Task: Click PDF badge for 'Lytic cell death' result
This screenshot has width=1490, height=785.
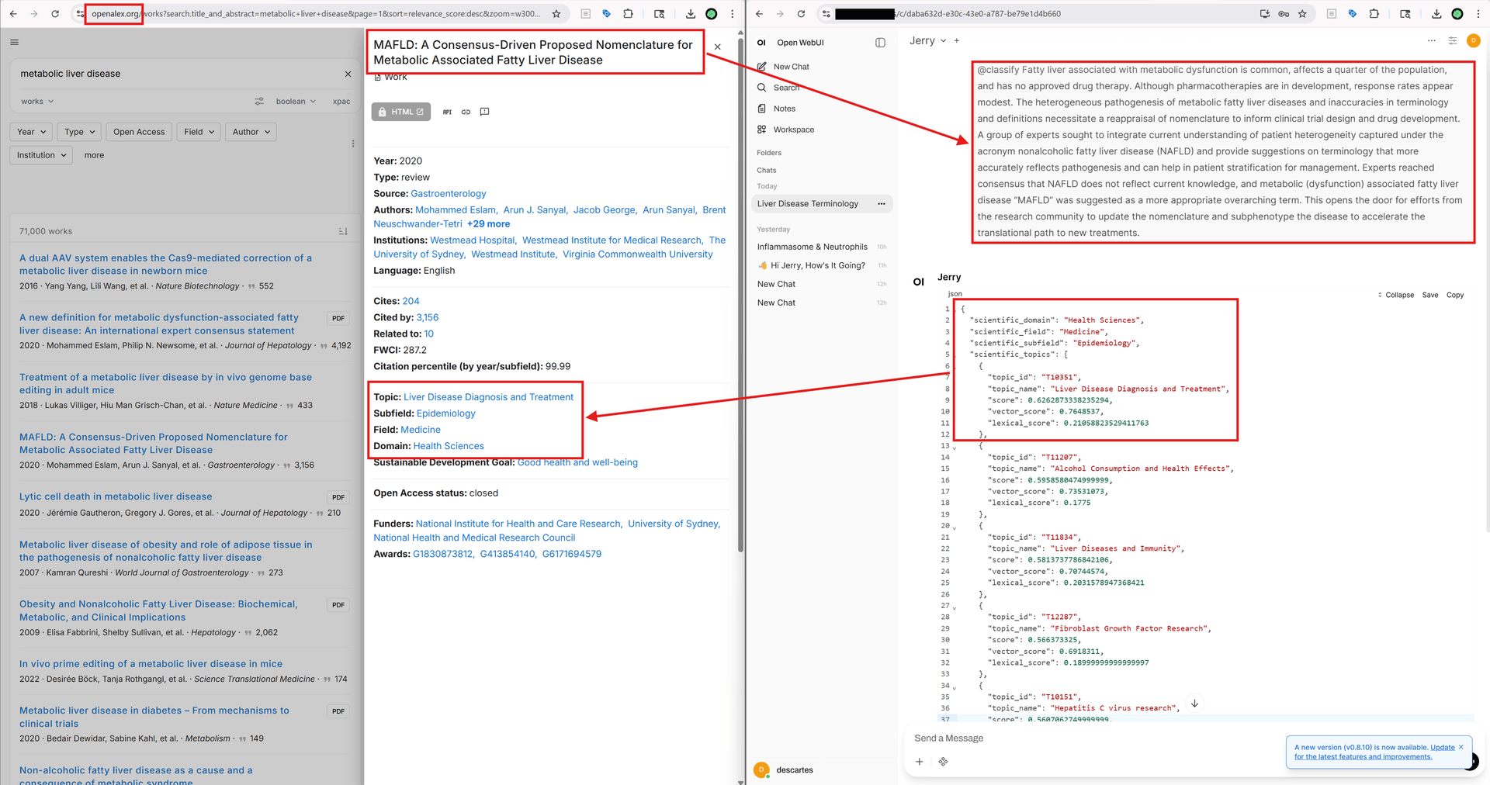Action: 338,497
